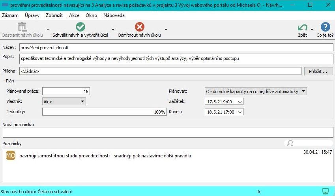The height and width of the screenshot is (196, 335).
Task: Click the notes search magnifier icon
Action: click(290, 143)
